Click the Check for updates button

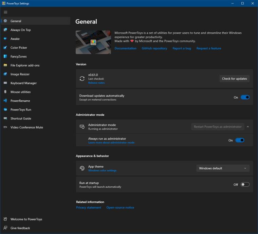tap(234, 79)
